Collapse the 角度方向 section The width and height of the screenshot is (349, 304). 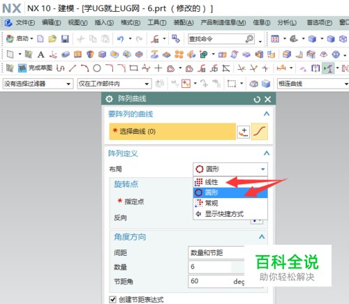262,237
